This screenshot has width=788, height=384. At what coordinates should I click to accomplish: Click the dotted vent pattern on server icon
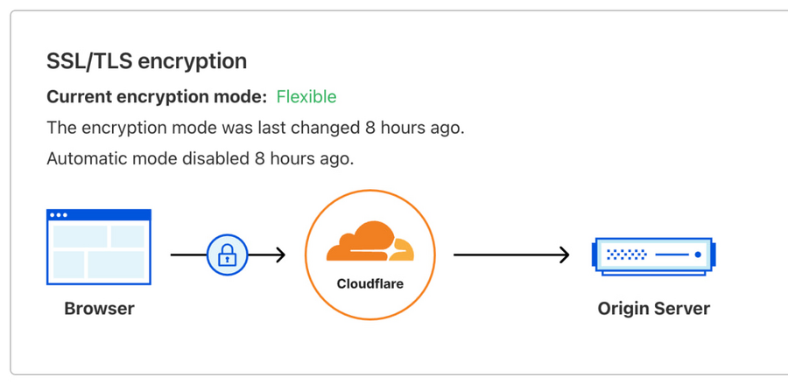coord(626,255)
